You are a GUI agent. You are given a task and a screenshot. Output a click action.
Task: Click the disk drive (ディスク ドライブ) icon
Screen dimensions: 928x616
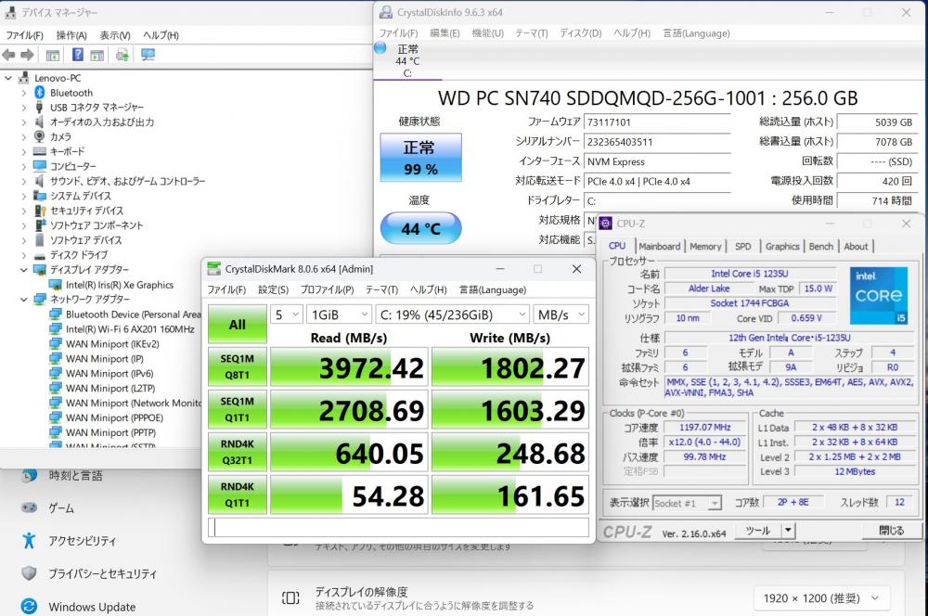40,255
